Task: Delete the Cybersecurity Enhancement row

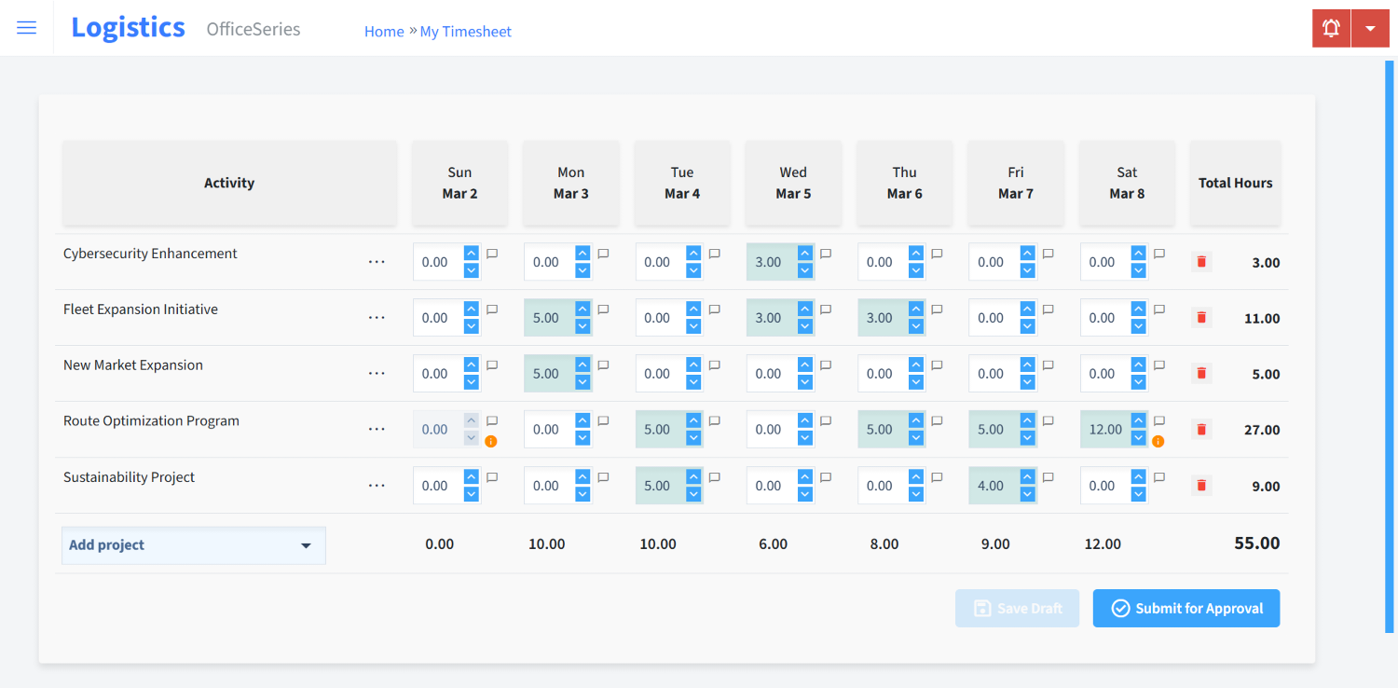Action: pos(1200,262)
